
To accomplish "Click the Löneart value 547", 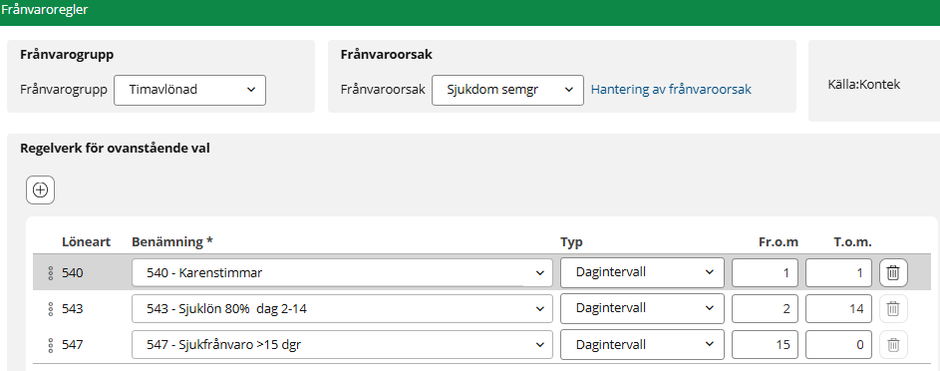I will (x=73, y=345).
